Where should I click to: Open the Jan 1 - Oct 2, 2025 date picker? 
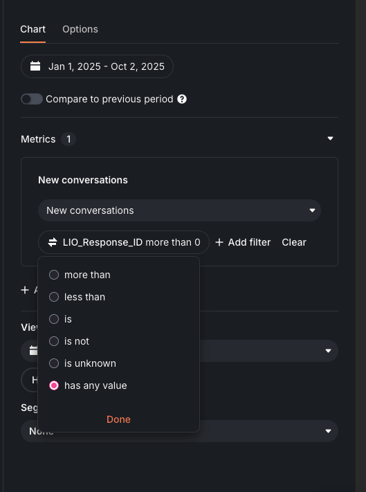[97, 66]
